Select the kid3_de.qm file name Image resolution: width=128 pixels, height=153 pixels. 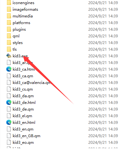pyautogui.click(x=23, y=109)
